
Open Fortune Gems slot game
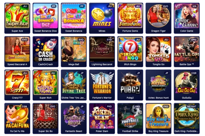coord(130,18)
